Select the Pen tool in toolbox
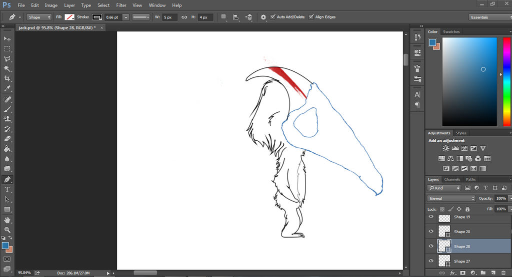 click(x=7, y=179)
